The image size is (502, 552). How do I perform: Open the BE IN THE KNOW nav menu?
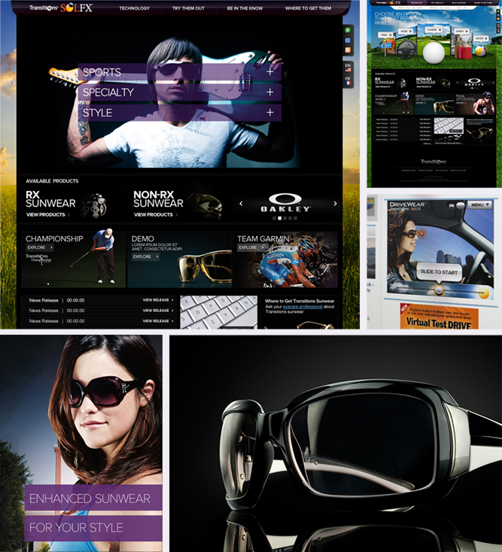tap(245, 8)
